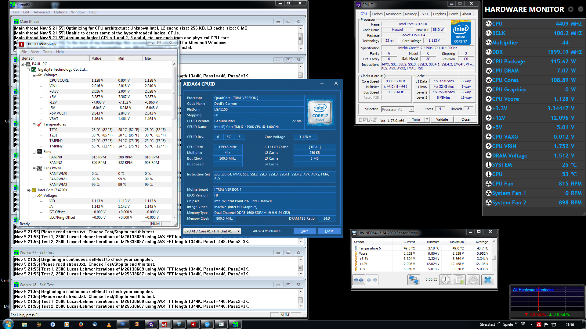Collapse the Fans PWM tree node
The image size is (586, 329).
point(34,168)
